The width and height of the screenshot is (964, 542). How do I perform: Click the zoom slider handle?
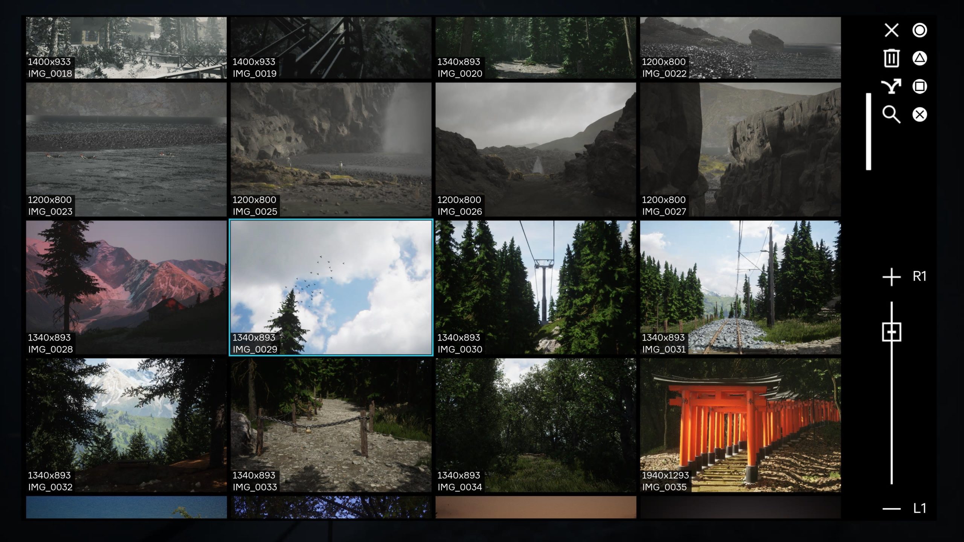pos(891,332)
